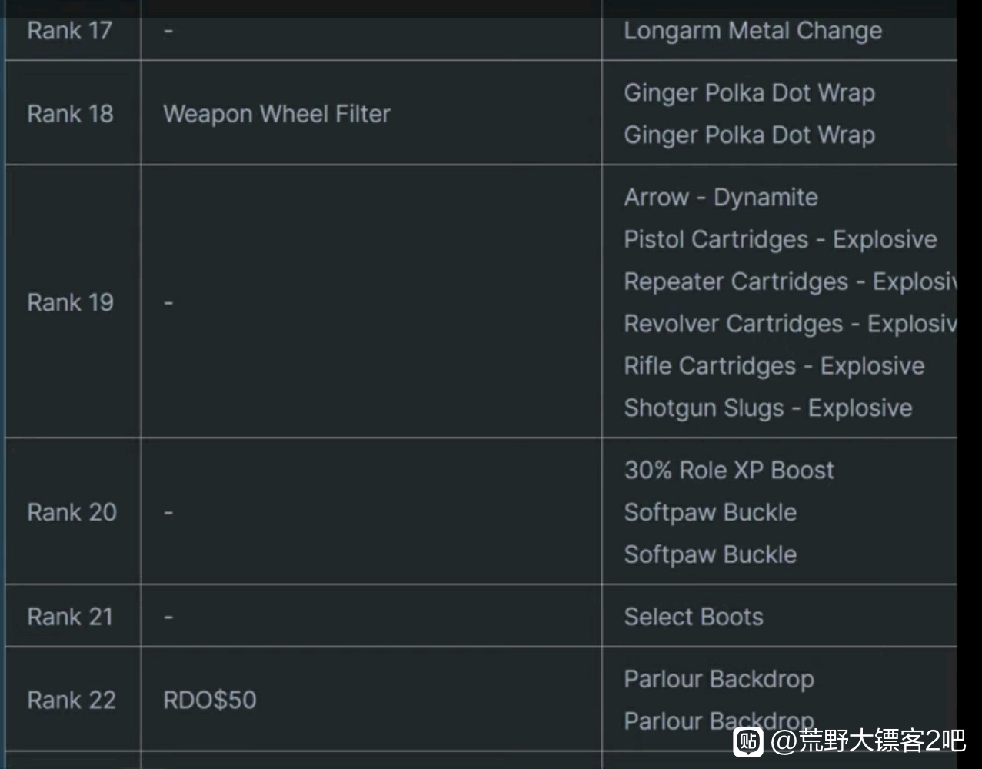Viewport: 982px width, 769px height.
Task: Select Rifle Cartridges - Explosive item
Action: click(774, 366)
